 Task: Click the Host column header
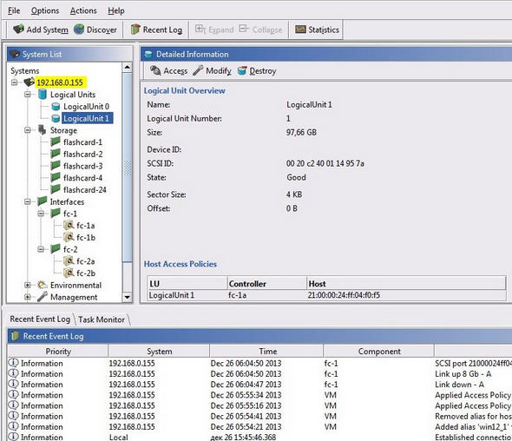pos(406,283)
